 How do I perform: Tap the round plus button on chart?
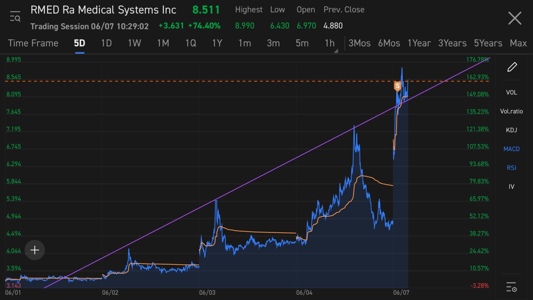pyautogui.click(x=35, y=250)
